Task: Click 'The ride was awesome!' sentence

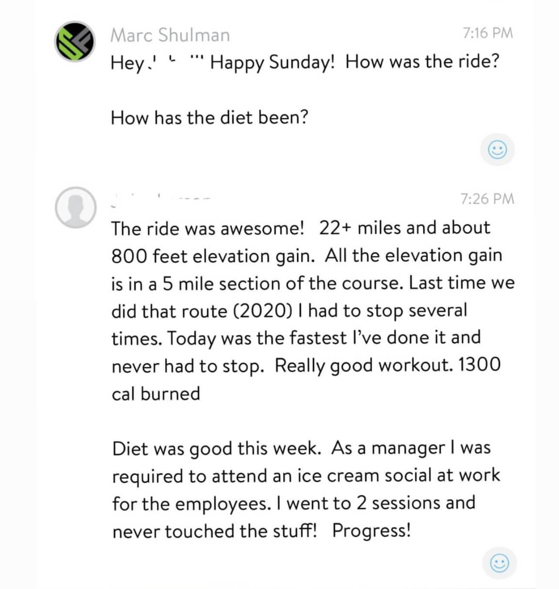Action: [x=208, y=228]
